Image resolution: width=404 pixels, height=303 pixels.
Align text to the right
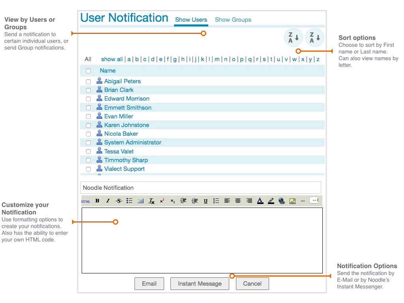pyautogui.click(x=249, y=201)
